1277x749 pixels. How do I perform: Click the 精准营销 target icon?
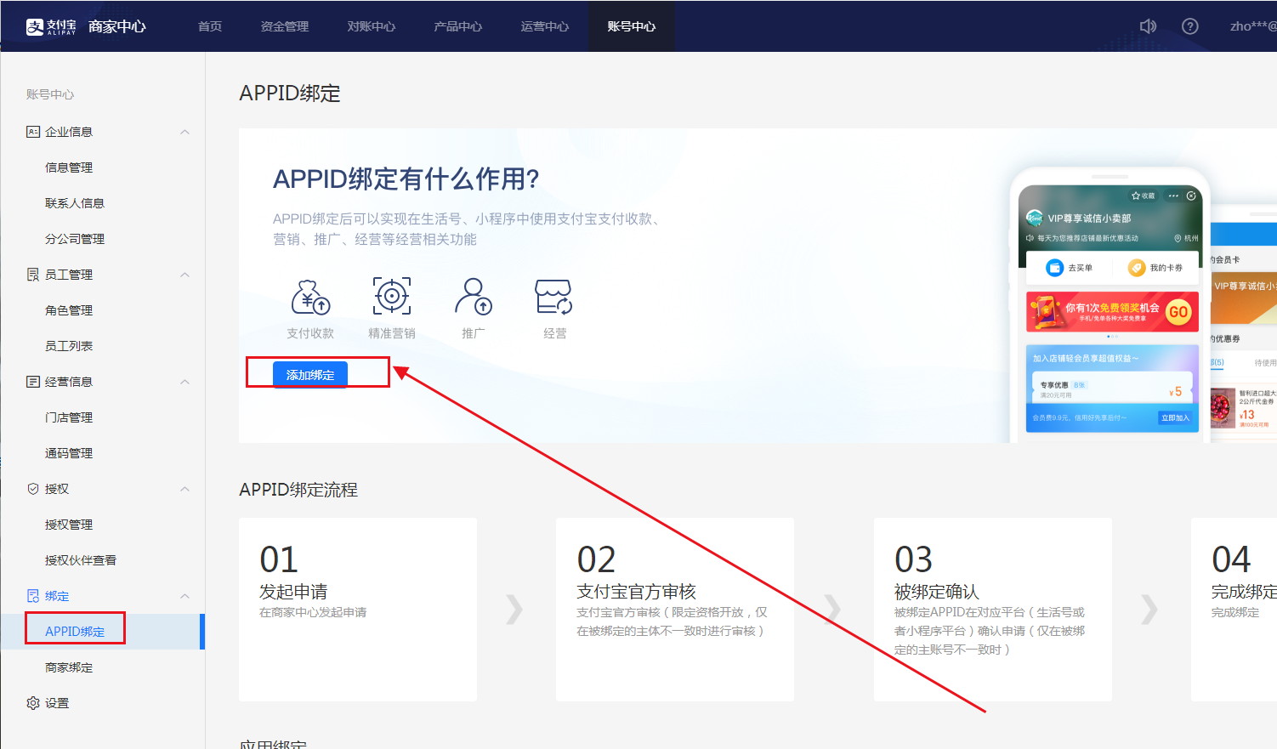point(392,296)
